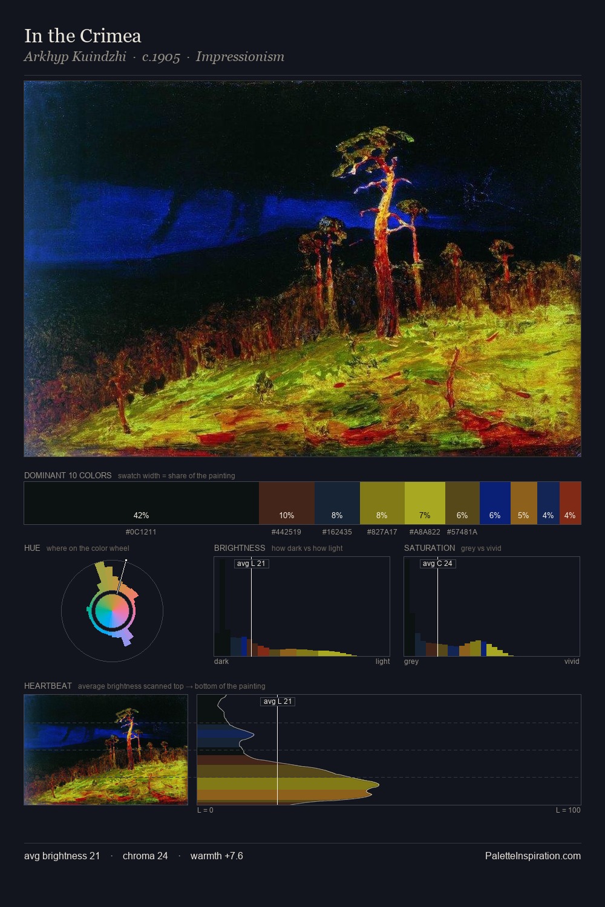Select artist name 'Arkhyp Kuindzhi'

tap(75, 57)
